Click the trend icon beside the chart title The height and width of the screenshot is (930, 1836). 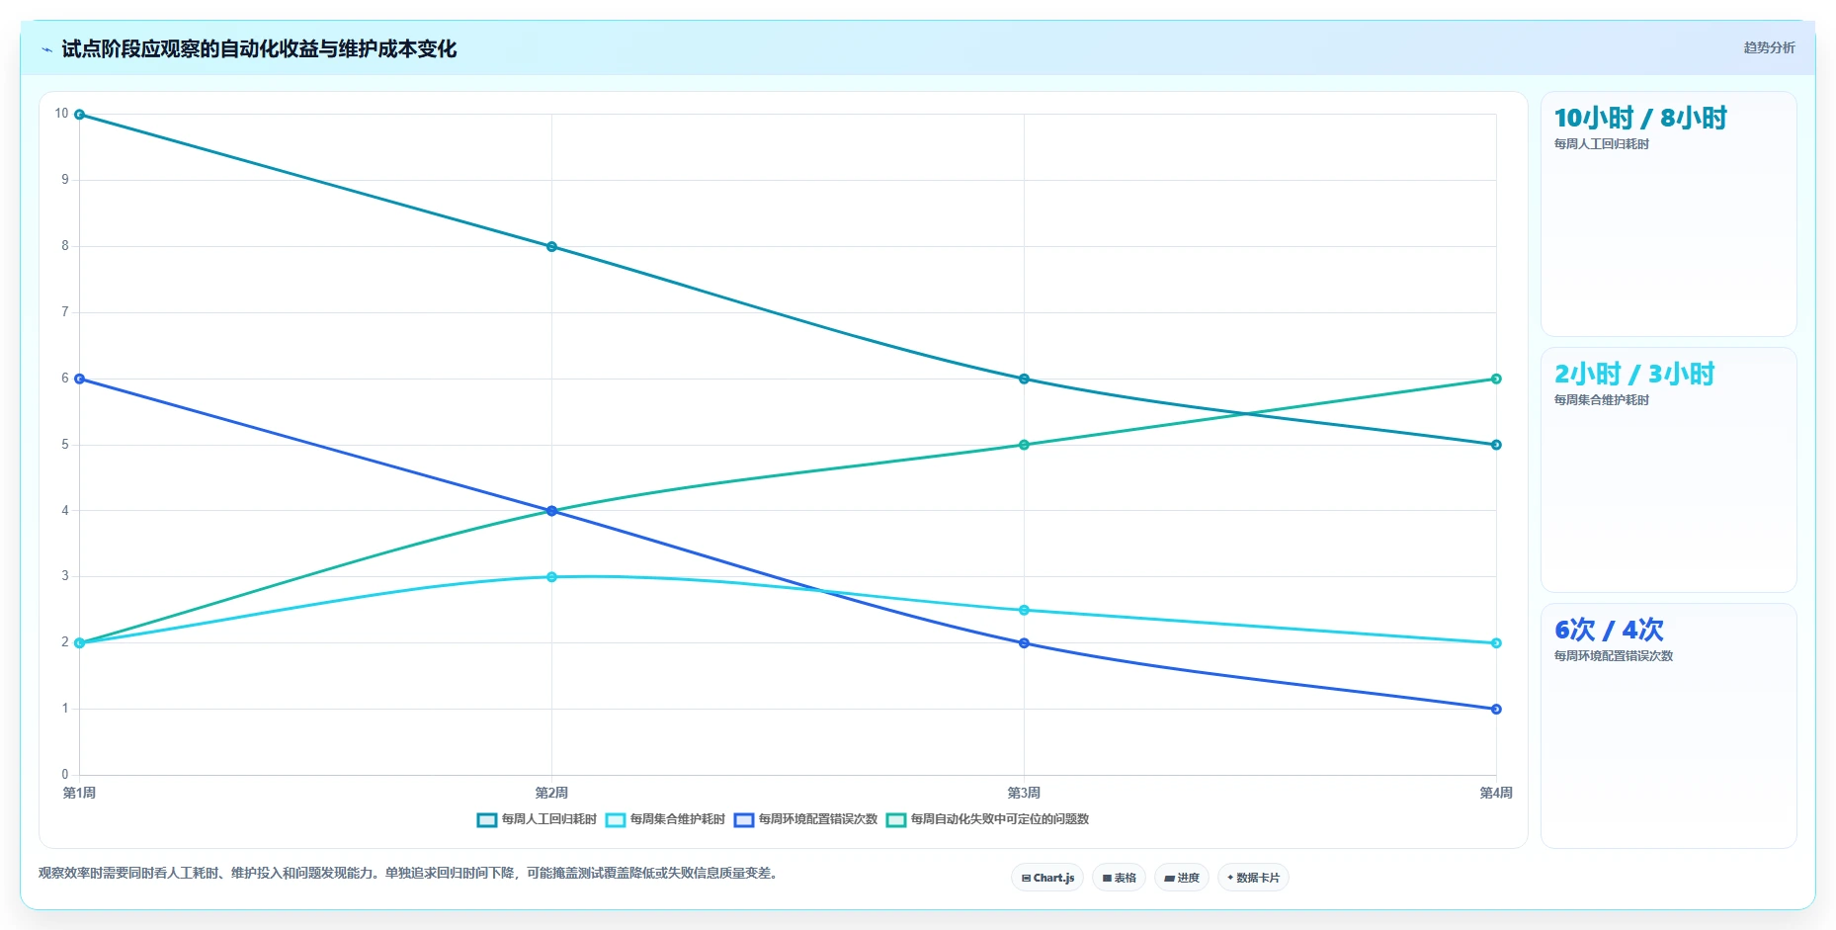coord(46,49)
